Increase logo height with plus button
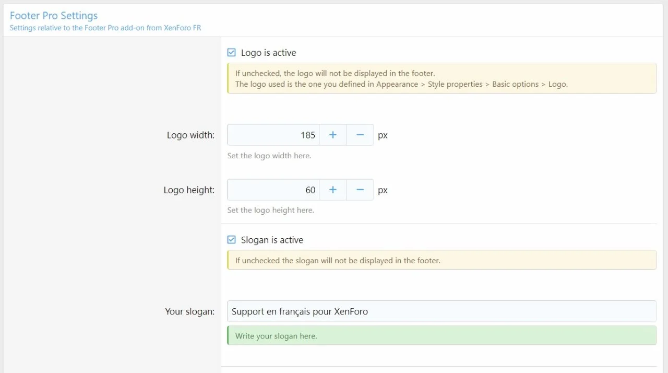668x373 pixels. tap(332, 190)
